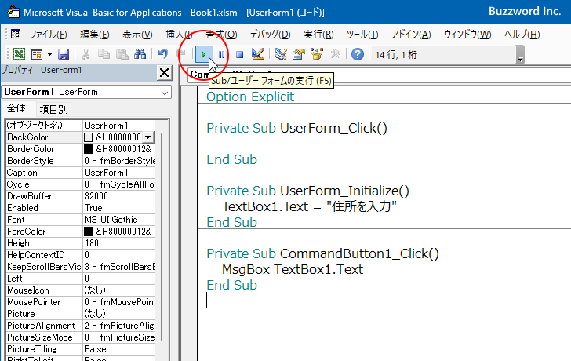Open the Toolbox hammer-wrench icon

(x=335, y=54)
